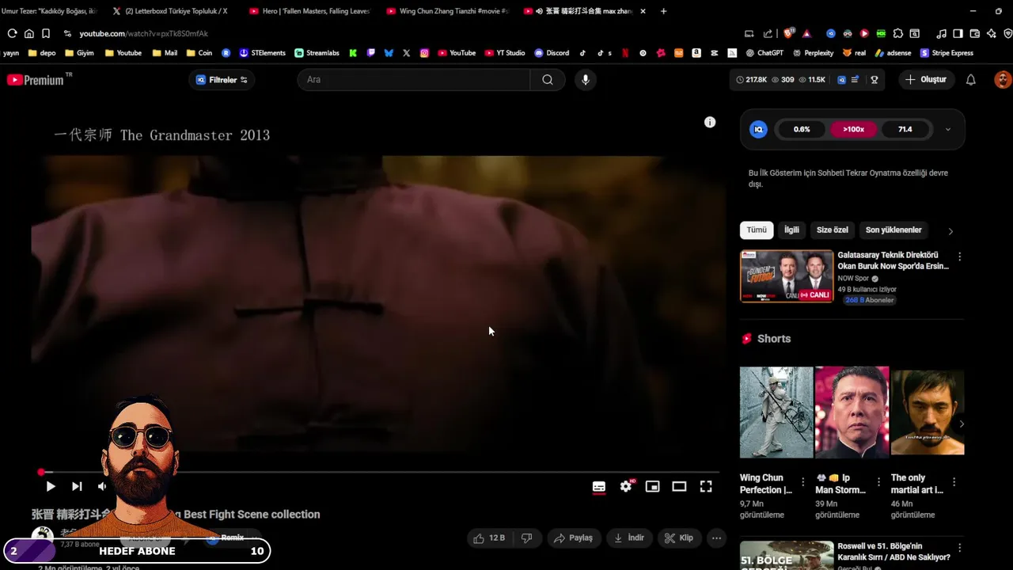Screen dimensions: 1013x570
Task: Open Galatasaray NOW Spor live video thumbnail
Action: pyautogui.click(x=787, y=276)
